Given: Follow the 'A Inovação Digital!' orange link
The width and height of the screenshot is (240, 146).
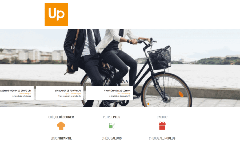Looking at the screenshot, I should point(25,94).
